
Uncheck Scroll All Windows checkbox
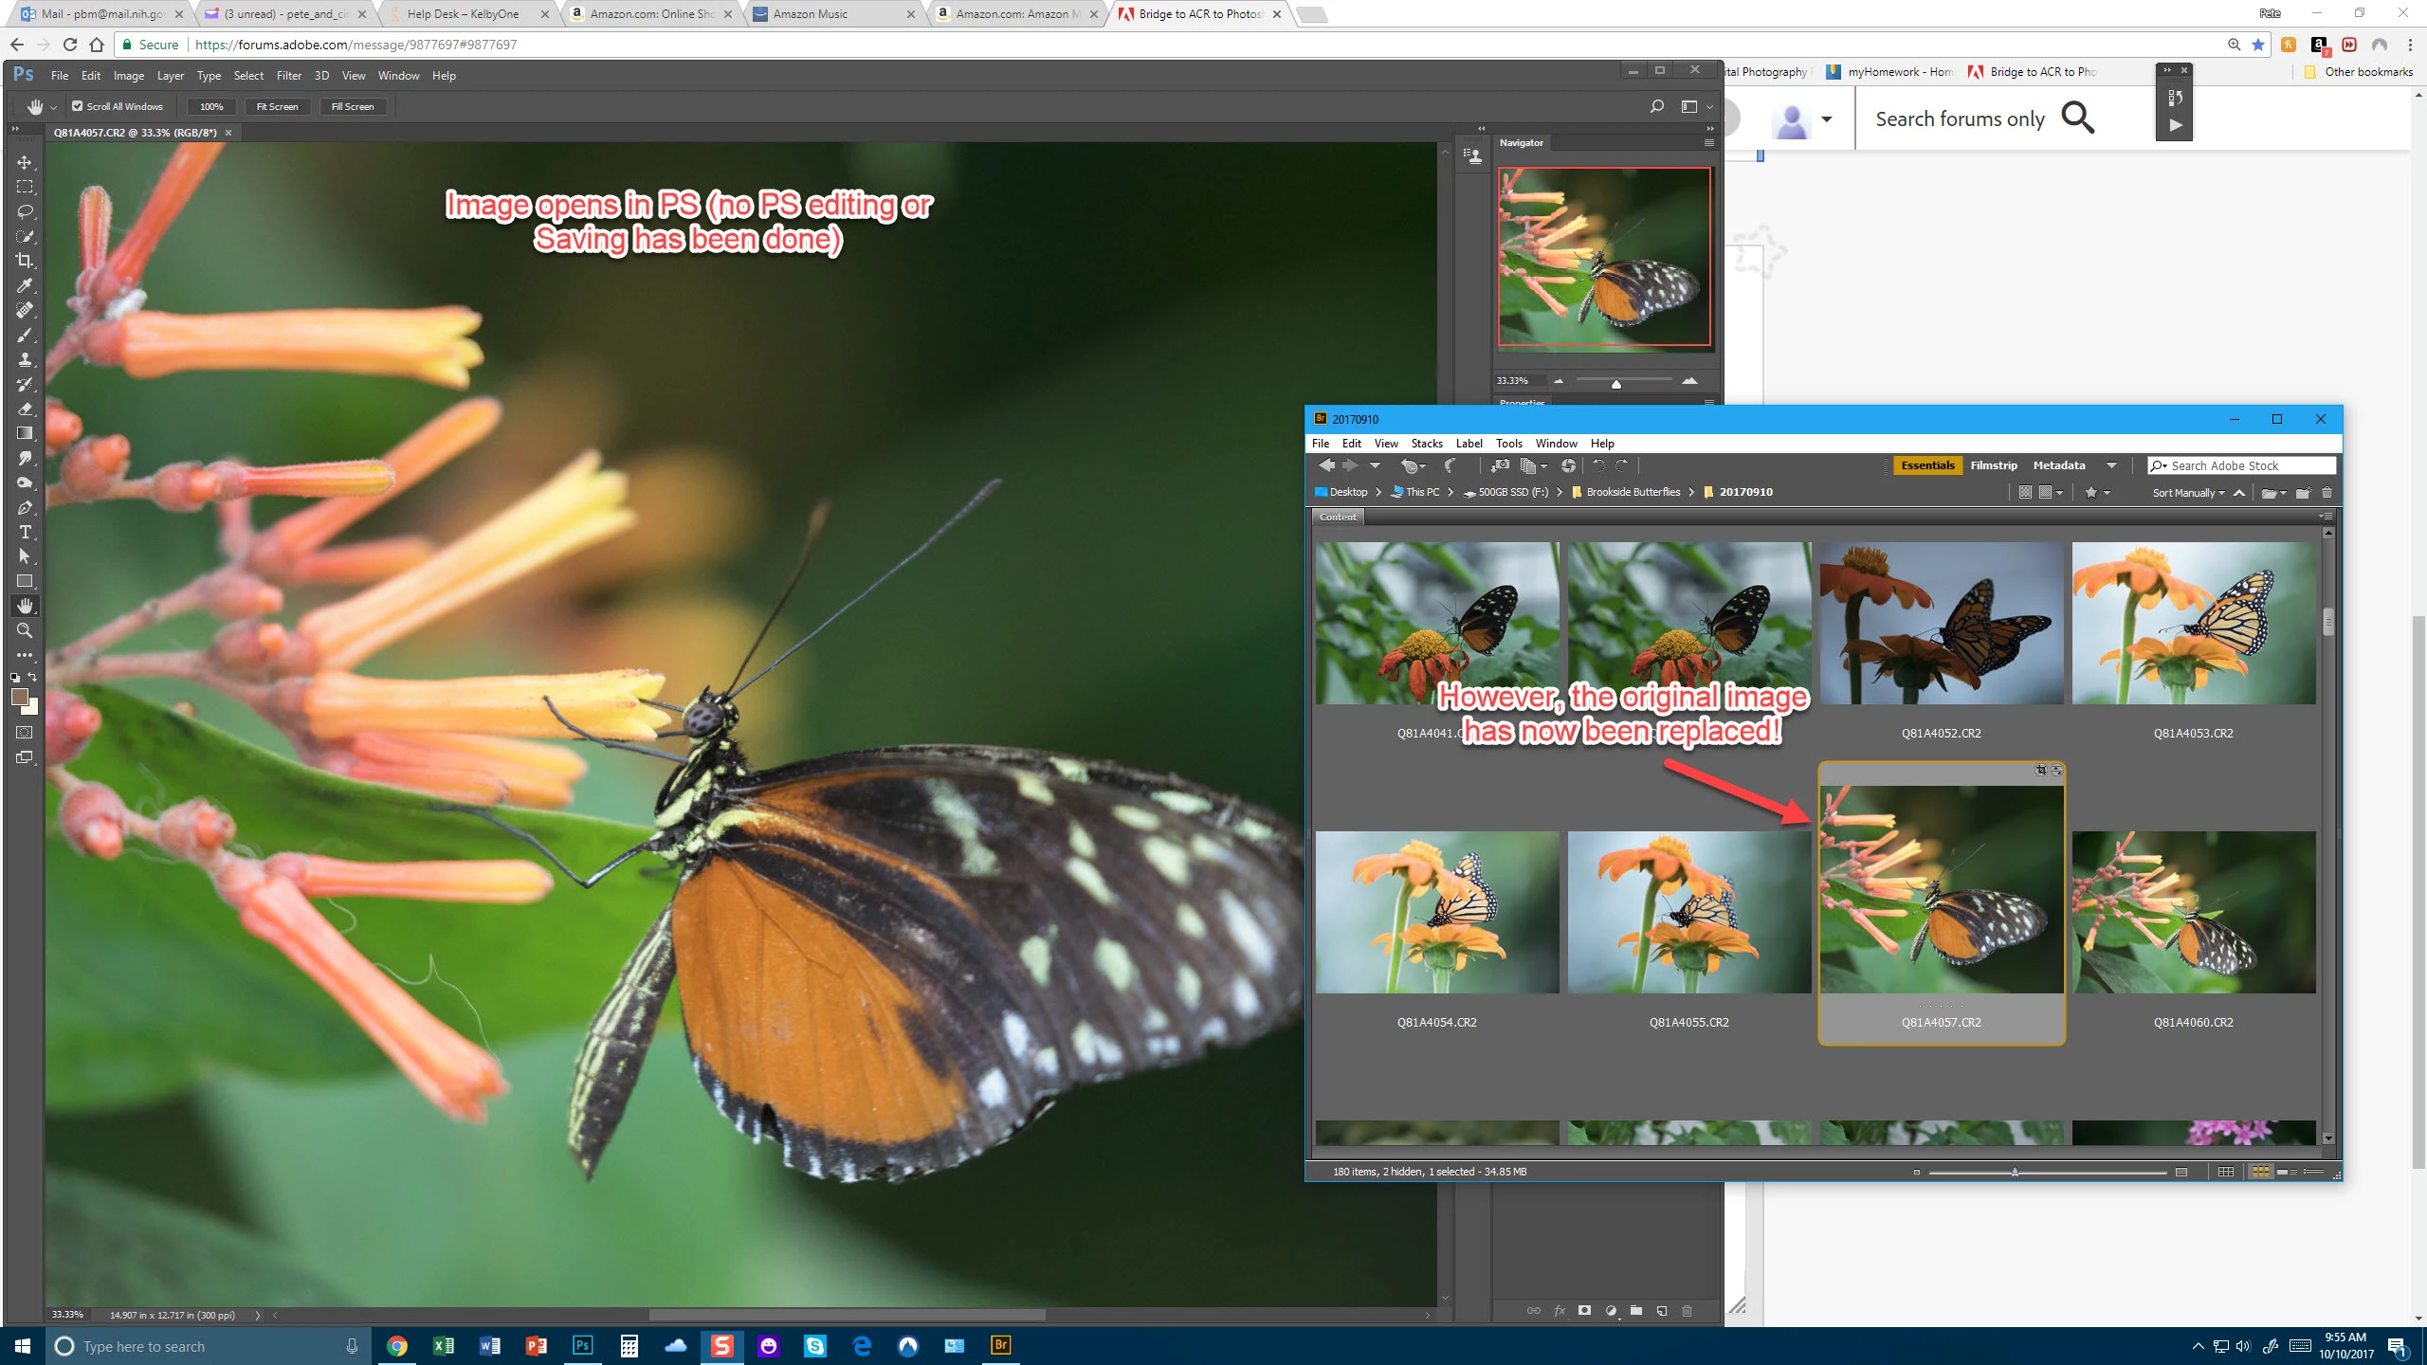click(78, 106)
